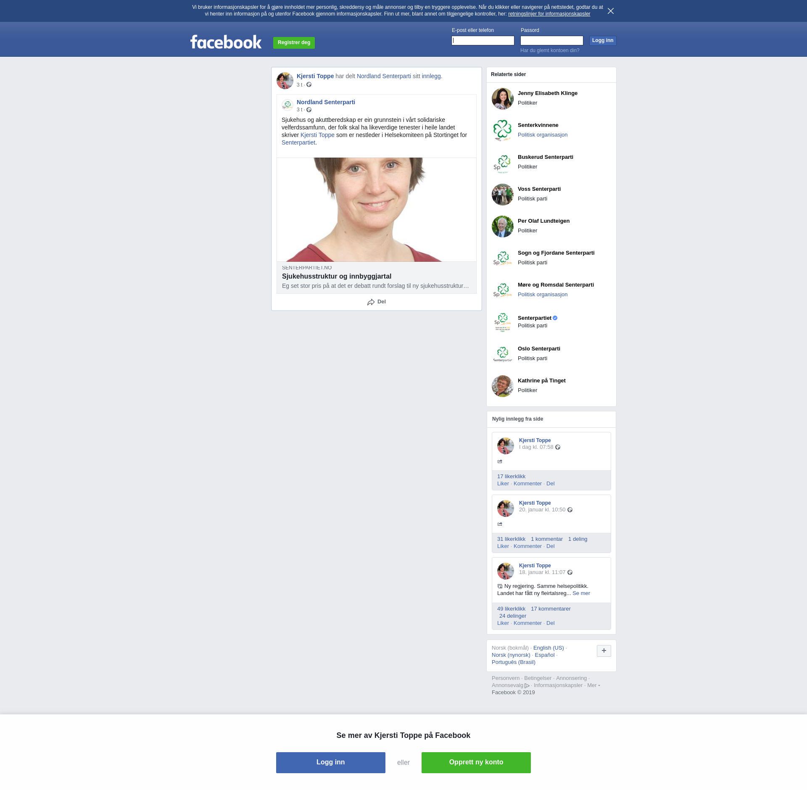Open Kathrine på Tinget's profile photo
Image resolution: width=807 pixels, height=790 pixels.
tap(503, 386)
